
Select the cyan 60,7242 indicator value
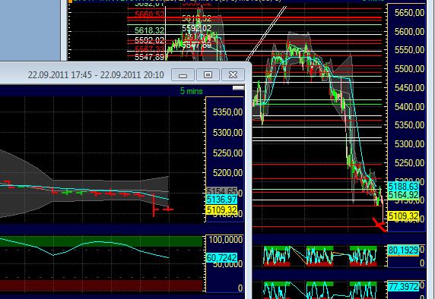tap(221, 258)
